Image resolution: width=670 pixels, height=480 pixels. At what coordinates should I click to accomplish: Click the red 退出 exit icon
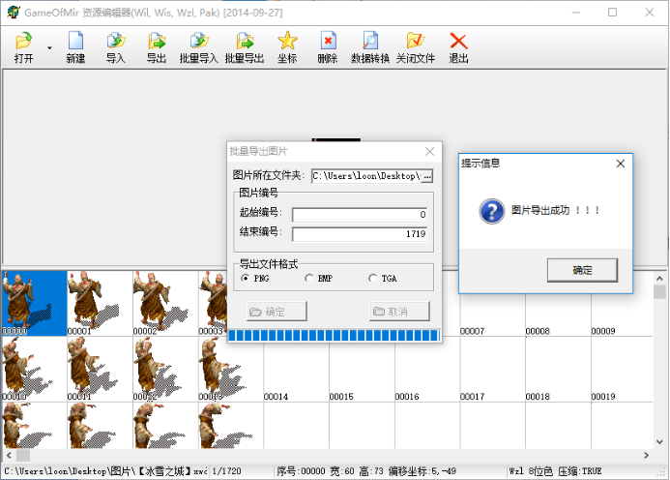(x=458, y=47)
